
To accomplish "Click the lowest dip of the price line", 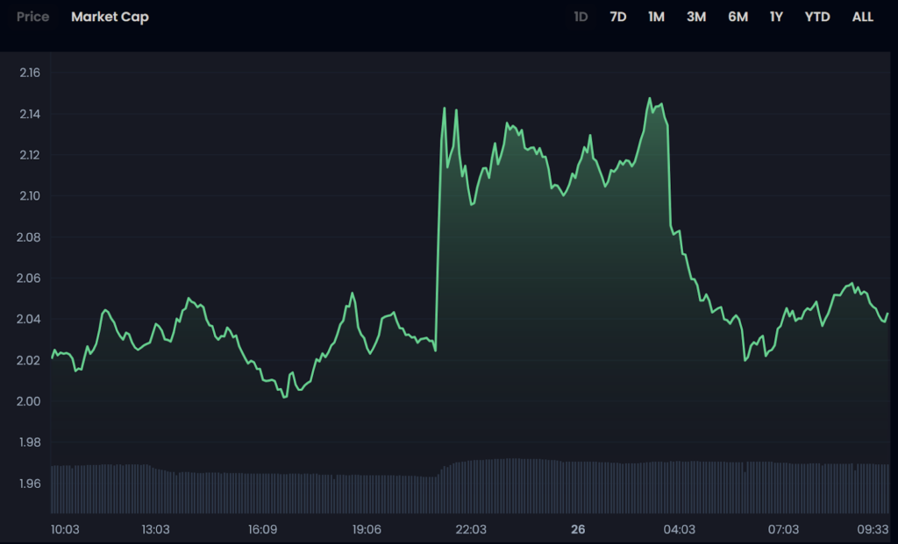I will pyautogui.click(x=284, y=397).
